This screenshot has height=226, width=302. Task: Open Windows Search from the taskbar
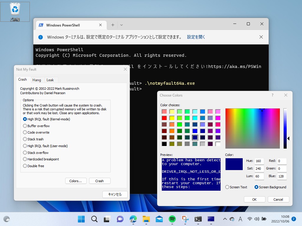[x=94, y=219]
